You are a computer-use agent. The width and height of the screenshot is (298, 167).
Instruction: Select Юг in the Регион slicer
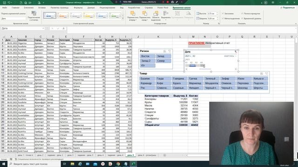(x=148, y=65)
